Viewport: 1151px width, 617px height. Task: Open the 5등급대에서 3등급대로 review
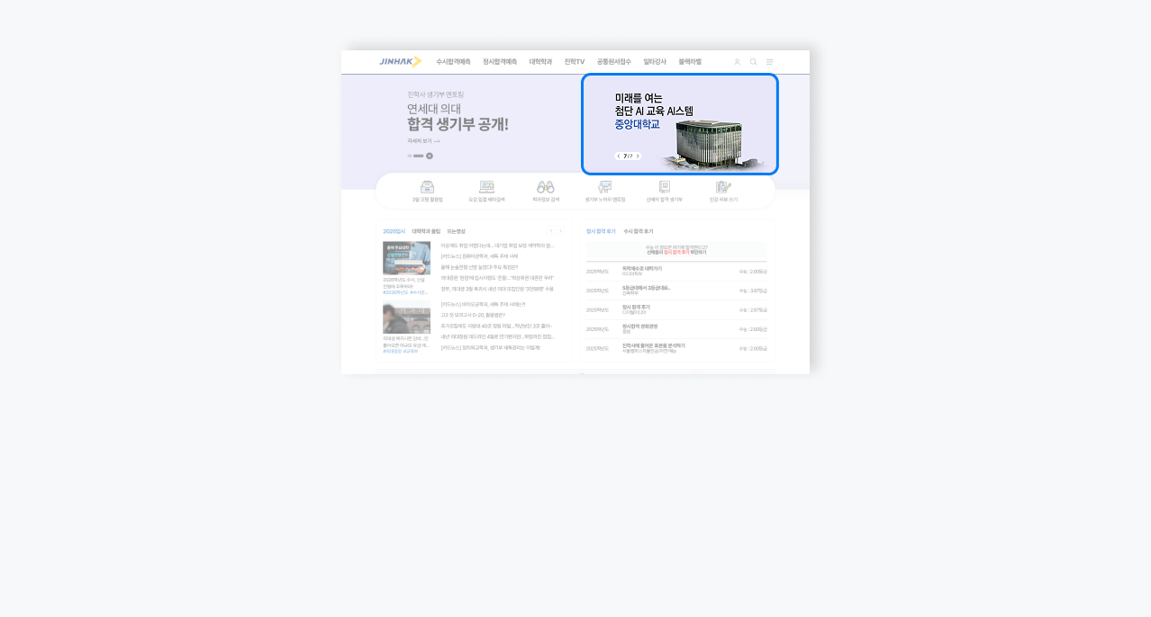tap(676, 291)
